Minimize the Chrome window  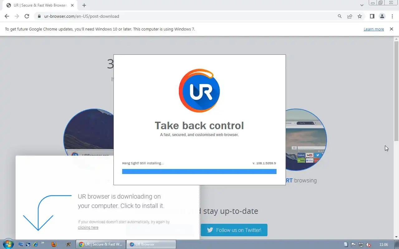click(373, 3)
